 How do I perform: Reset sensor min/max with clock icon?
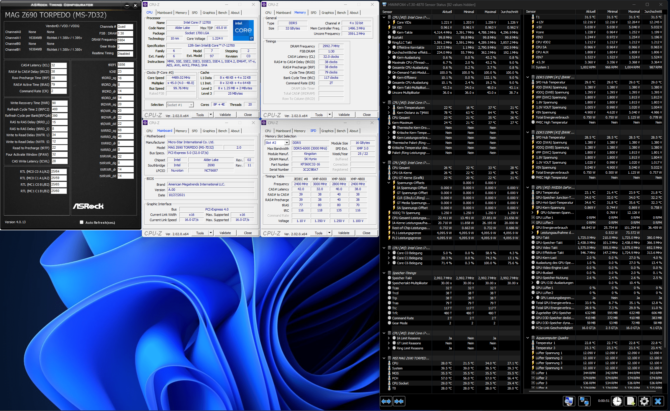point(617,401)
